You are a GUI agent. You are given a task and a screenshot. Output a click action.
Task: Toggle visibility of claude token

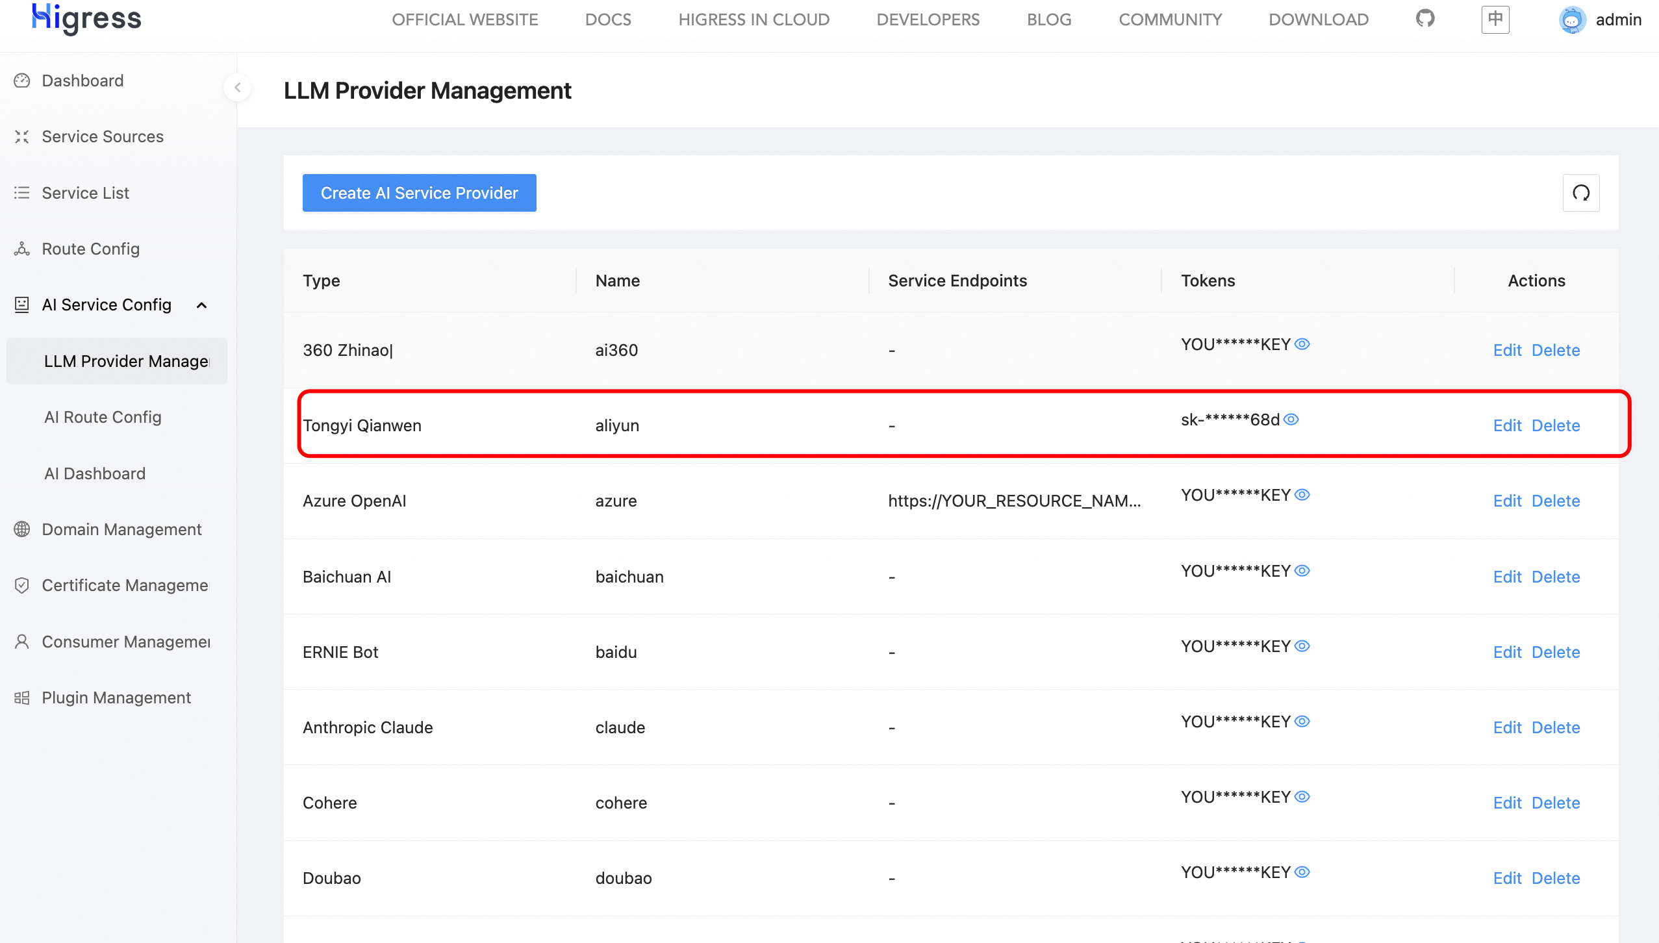1302,722
